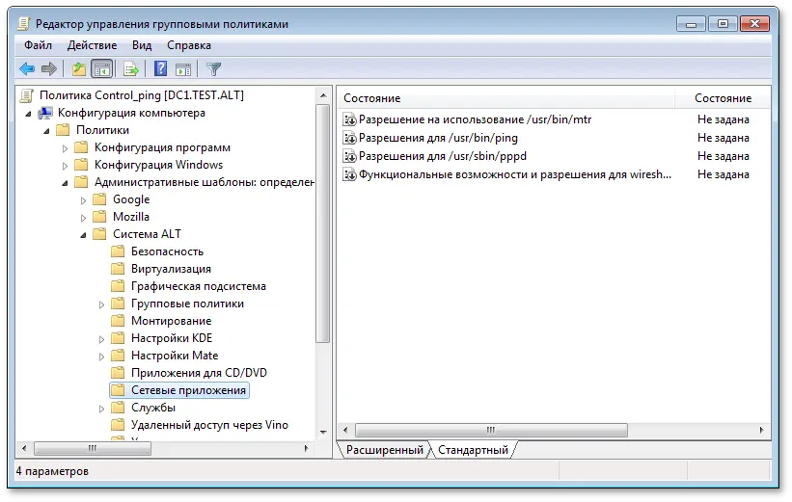Viewport: 792px width, 502px height.
Task: Click the Export list toolbar icon
Action: point(131,68)
